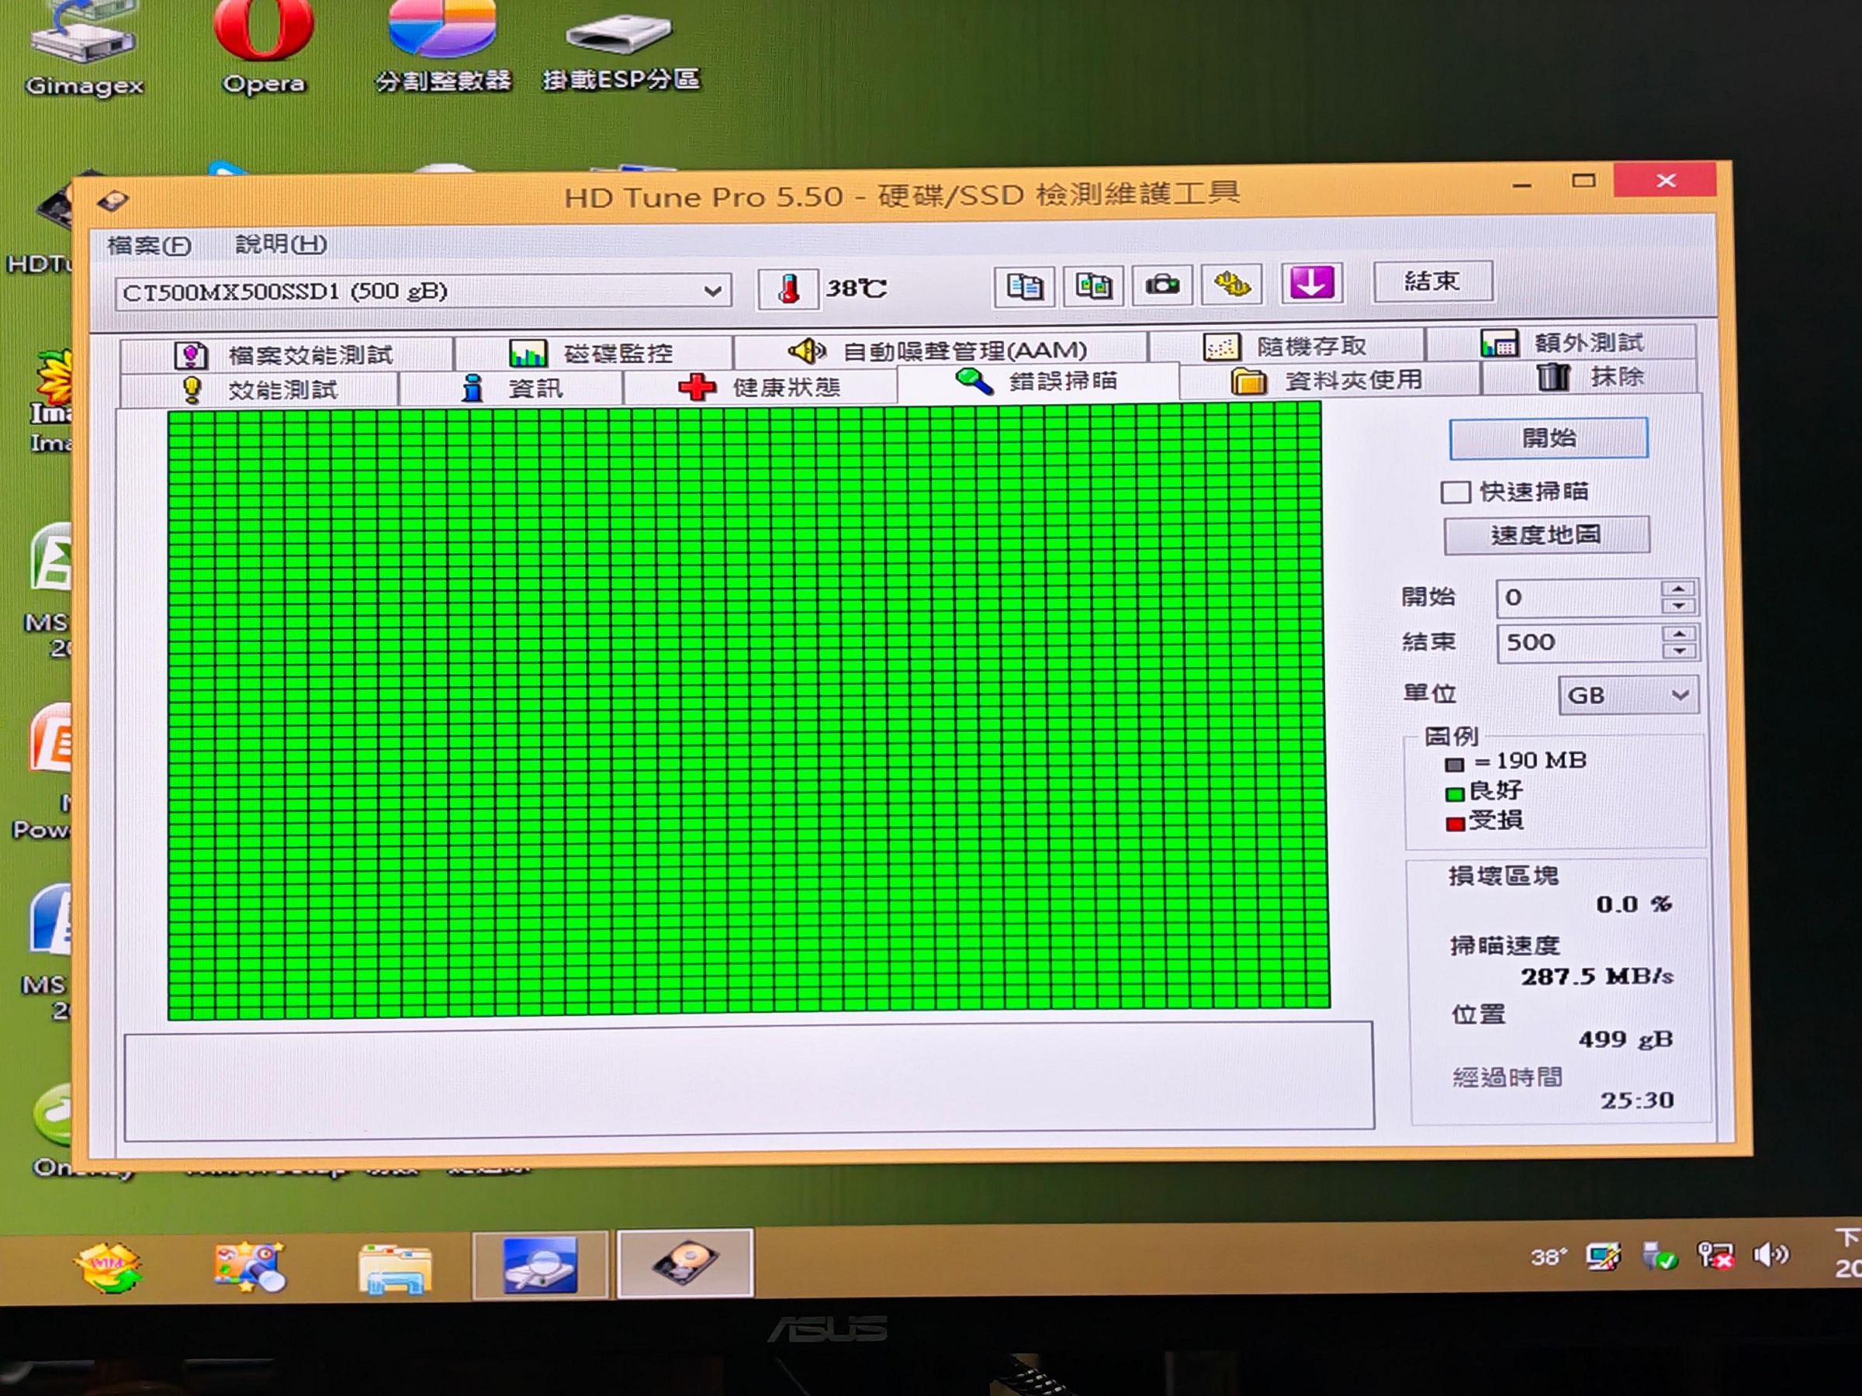Click the camera save screenshot icon

(x=1162, y=285)
